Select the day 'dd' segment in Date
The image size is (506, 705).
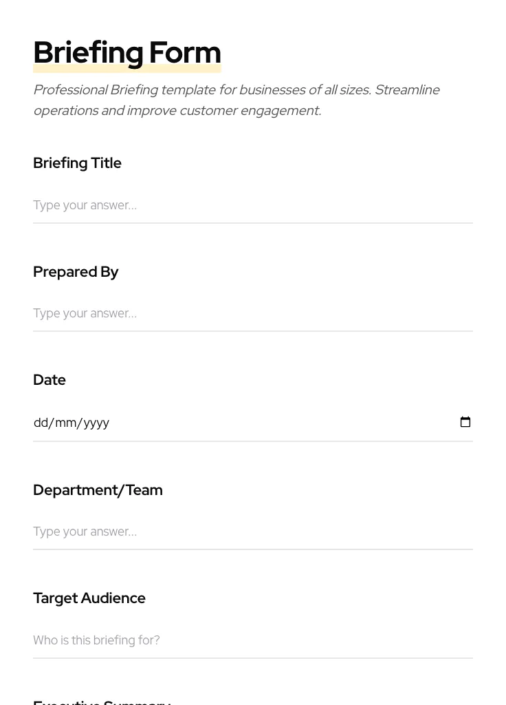[41, 423]
